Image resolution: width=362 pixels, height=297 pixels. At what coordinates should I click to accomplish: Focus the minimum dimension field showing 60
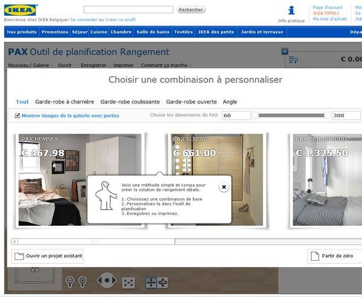[237, 115]
